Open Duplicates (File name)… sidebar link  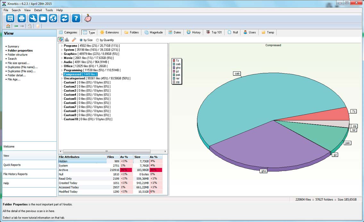pos(22,67)
